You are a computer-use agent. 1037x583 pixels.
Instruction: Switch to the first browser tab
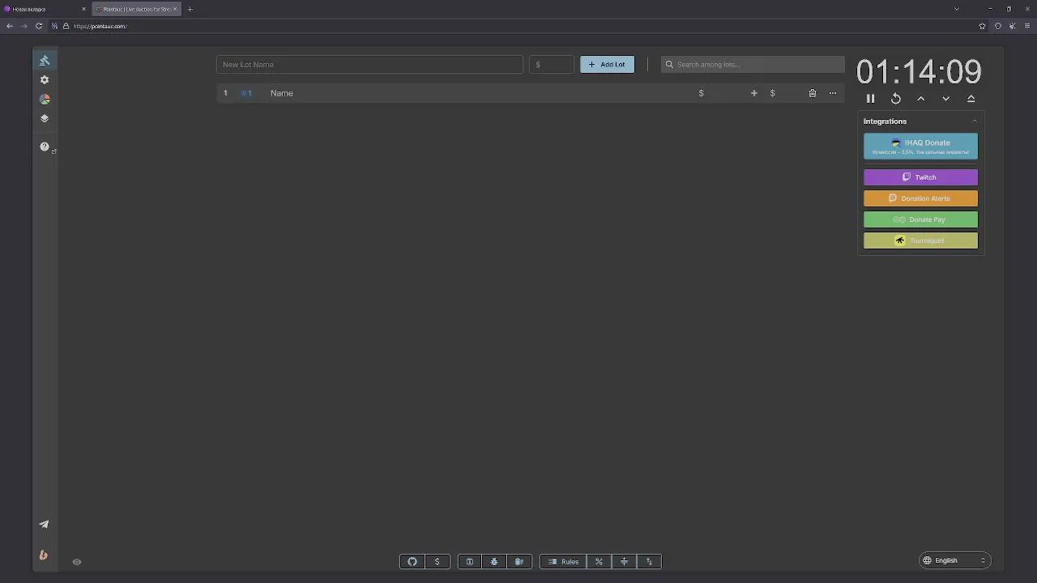click(x=45, y=9)
